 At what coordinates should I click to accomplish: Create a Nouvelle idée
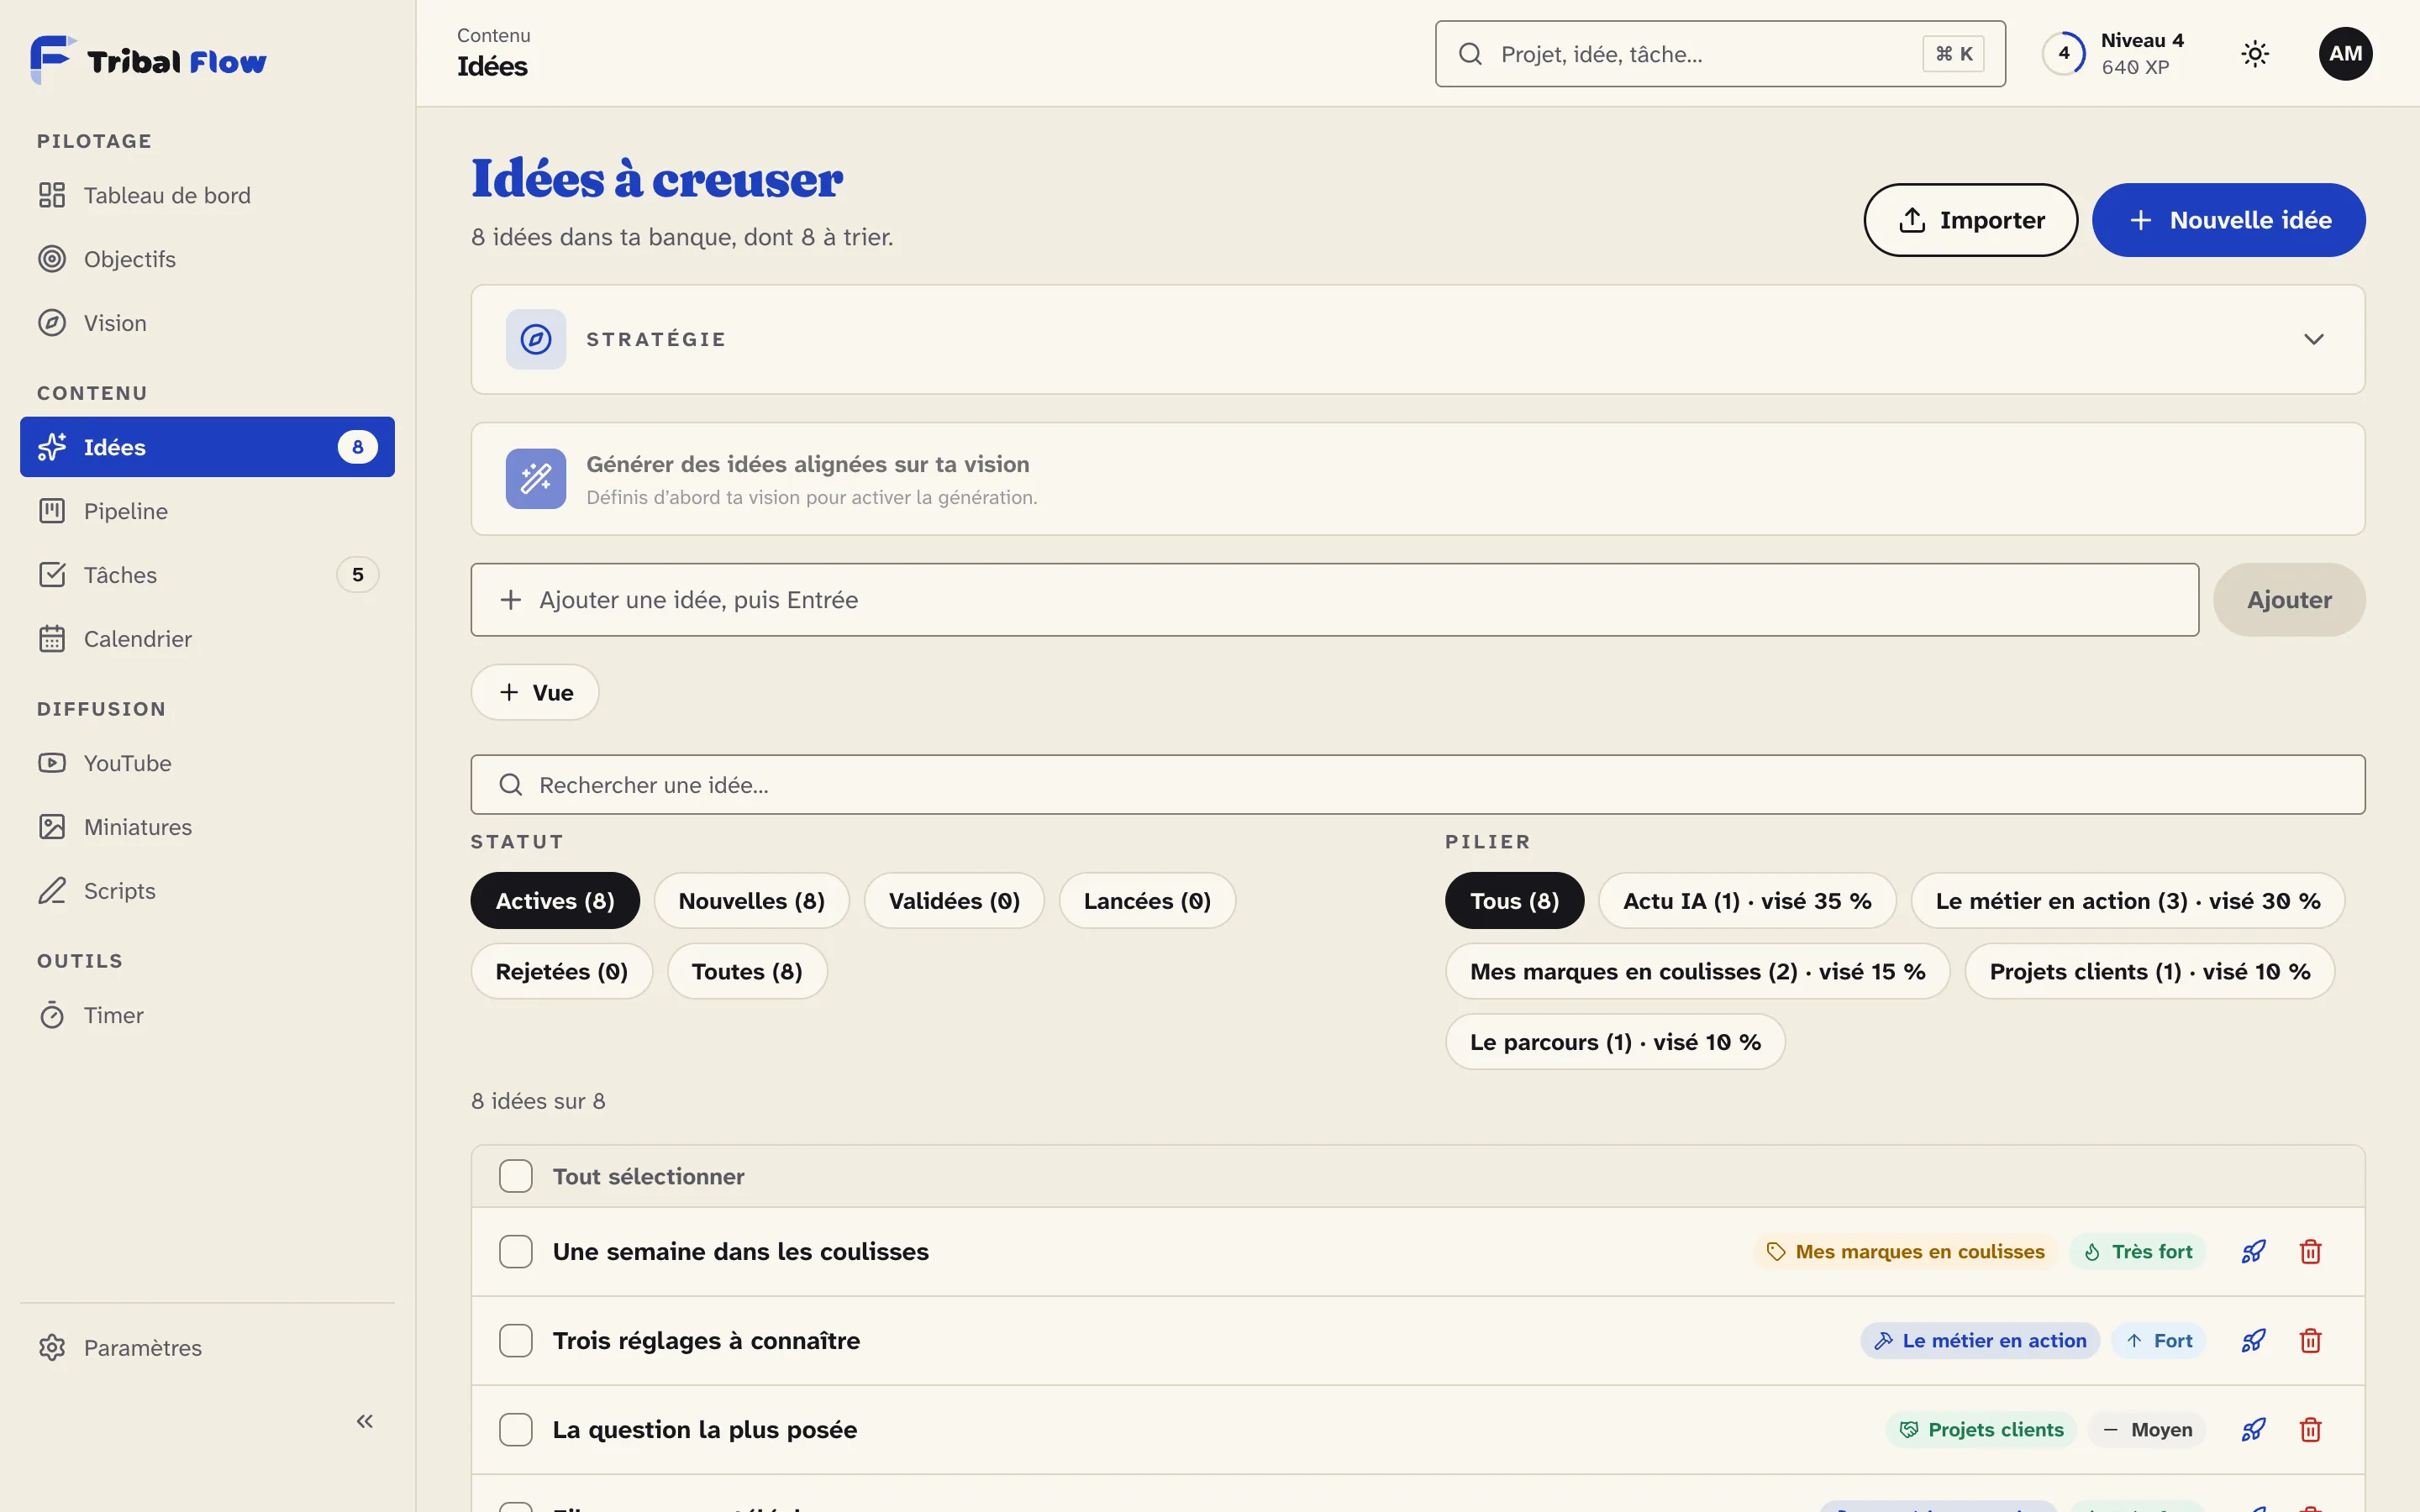pyautogui.click(x=2229, y=220)
